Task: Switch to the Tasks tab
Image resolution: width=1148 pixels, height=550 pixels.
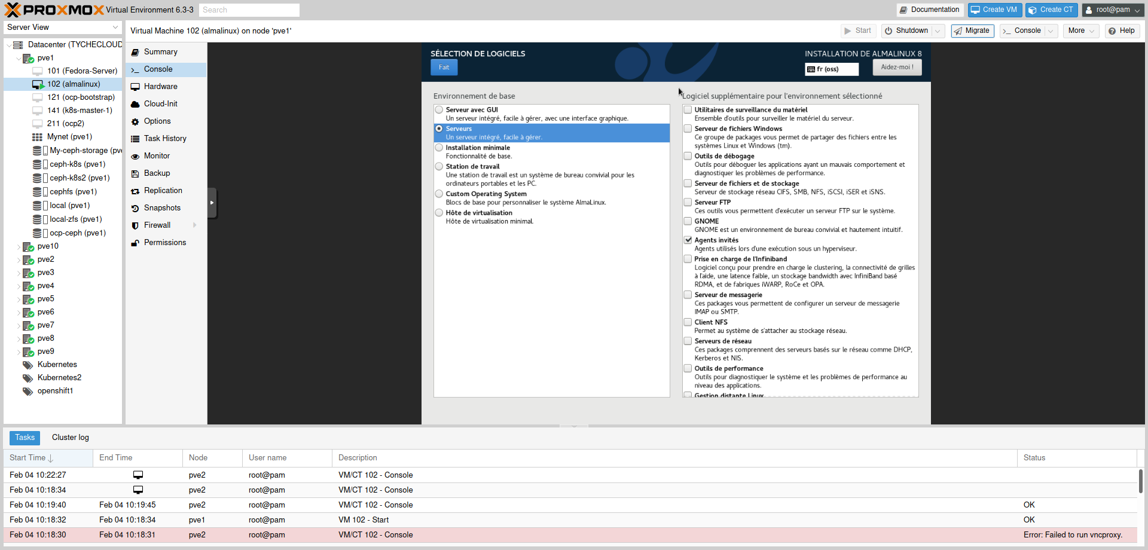Action: [25, 438]
